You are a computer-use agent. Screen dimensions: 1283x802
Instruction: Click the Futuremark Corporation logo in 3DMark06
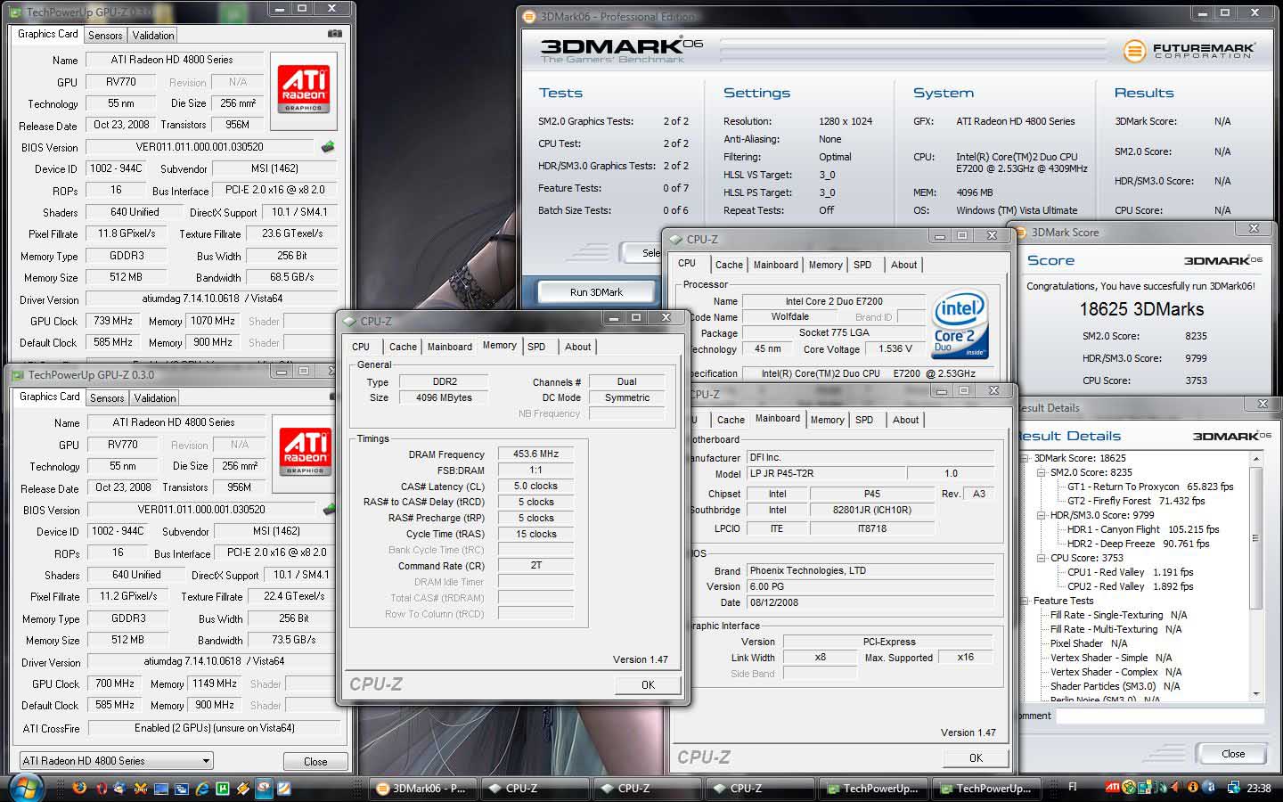(x=1189, y=51)
